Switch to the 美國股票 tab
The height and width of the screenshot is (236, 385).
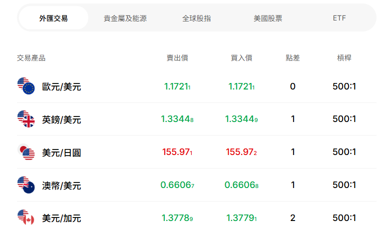click(x=268, y=18)
